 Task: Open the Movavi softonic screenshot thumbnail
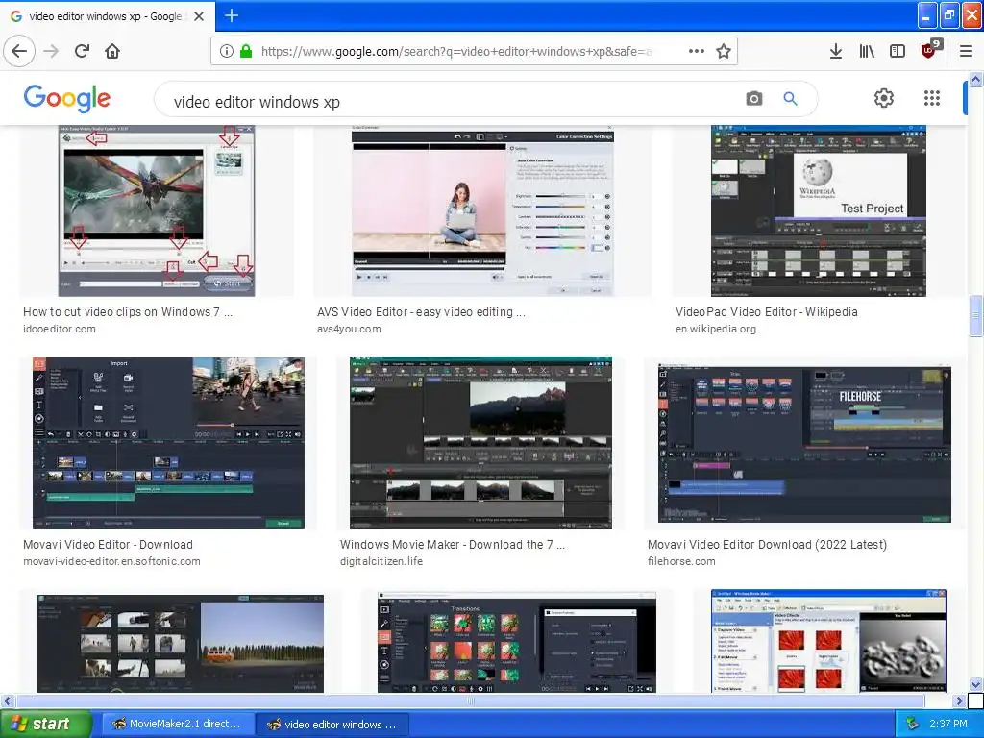[168, 443]
